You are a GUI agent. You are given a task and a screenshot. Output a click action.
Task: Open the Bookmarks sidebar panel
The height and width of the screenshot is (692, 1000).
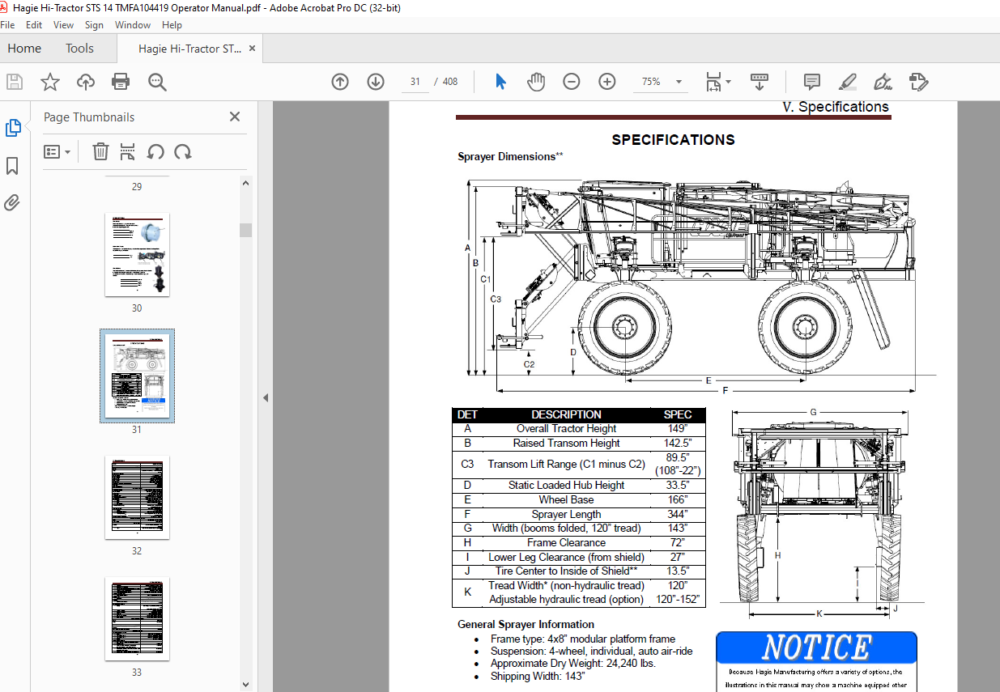tap(12, 166)
